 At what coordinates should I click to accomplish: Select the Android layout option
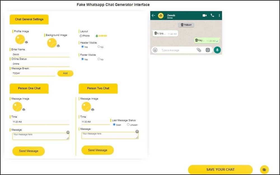click(x=101, y=36)
